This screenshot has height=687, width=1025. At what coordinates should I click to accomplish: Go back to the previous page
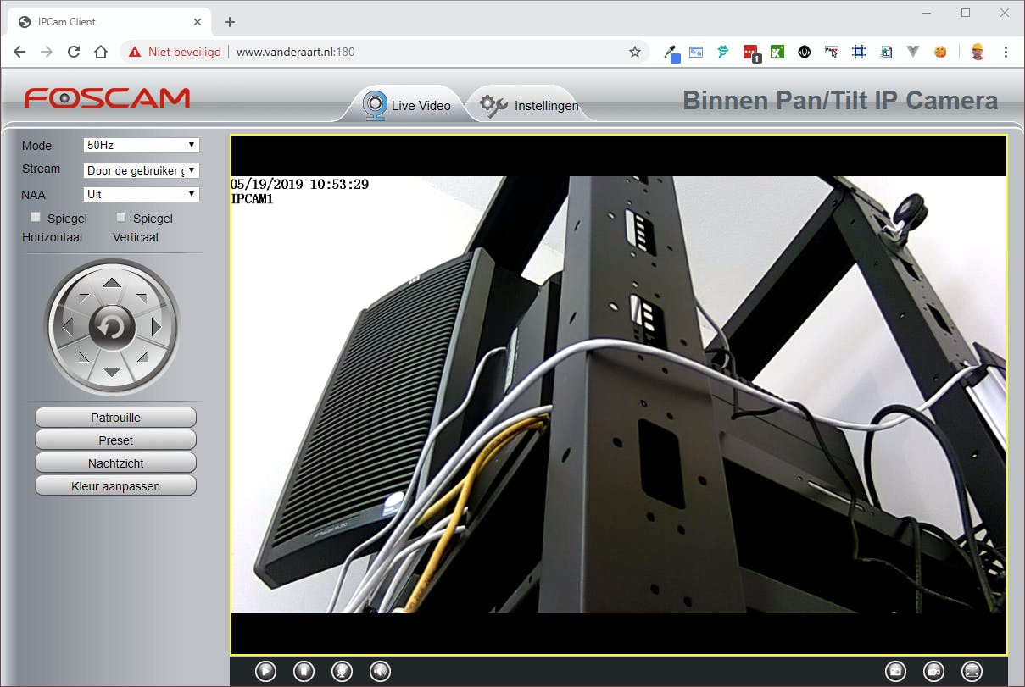tap(19, 52)
